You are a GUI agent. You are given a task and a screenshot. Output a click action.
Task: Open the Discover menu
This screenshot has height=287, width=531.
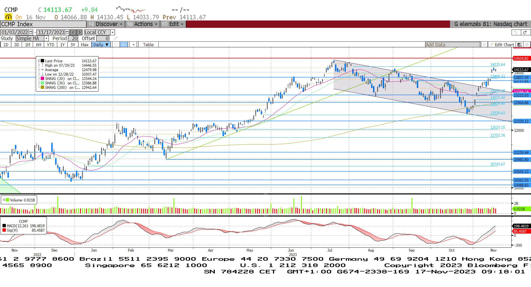click(106, 24)
